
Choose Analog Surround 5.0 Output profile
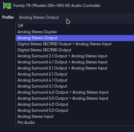pos(75,111)
